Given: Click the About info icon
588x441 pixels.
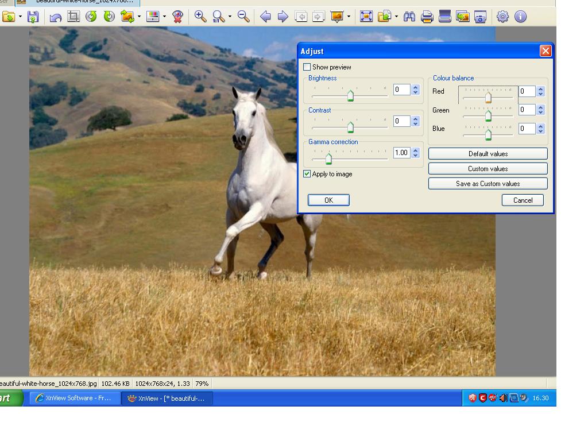Looking at the screenshot, I should pyautogui.click(x=520, y=17).
